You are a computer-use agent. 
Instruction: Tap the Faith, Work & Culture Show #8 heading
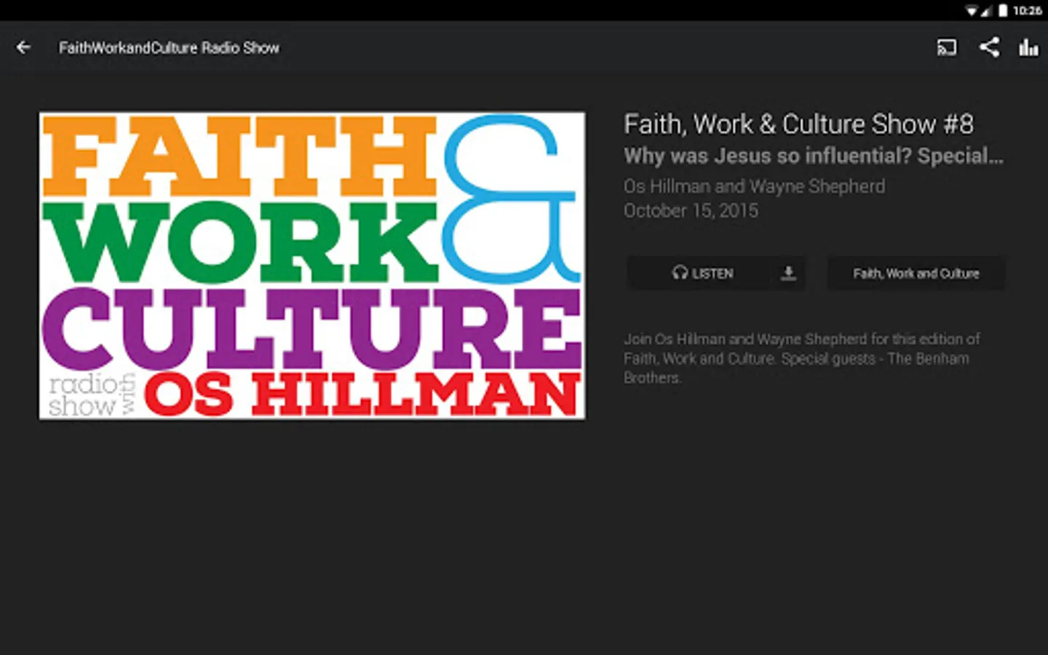tap(798, 124)
